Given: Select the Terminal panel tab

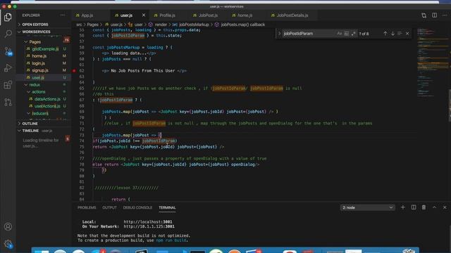Looking at the screenshot, I should pyautogui.click(x=167, y=207).
